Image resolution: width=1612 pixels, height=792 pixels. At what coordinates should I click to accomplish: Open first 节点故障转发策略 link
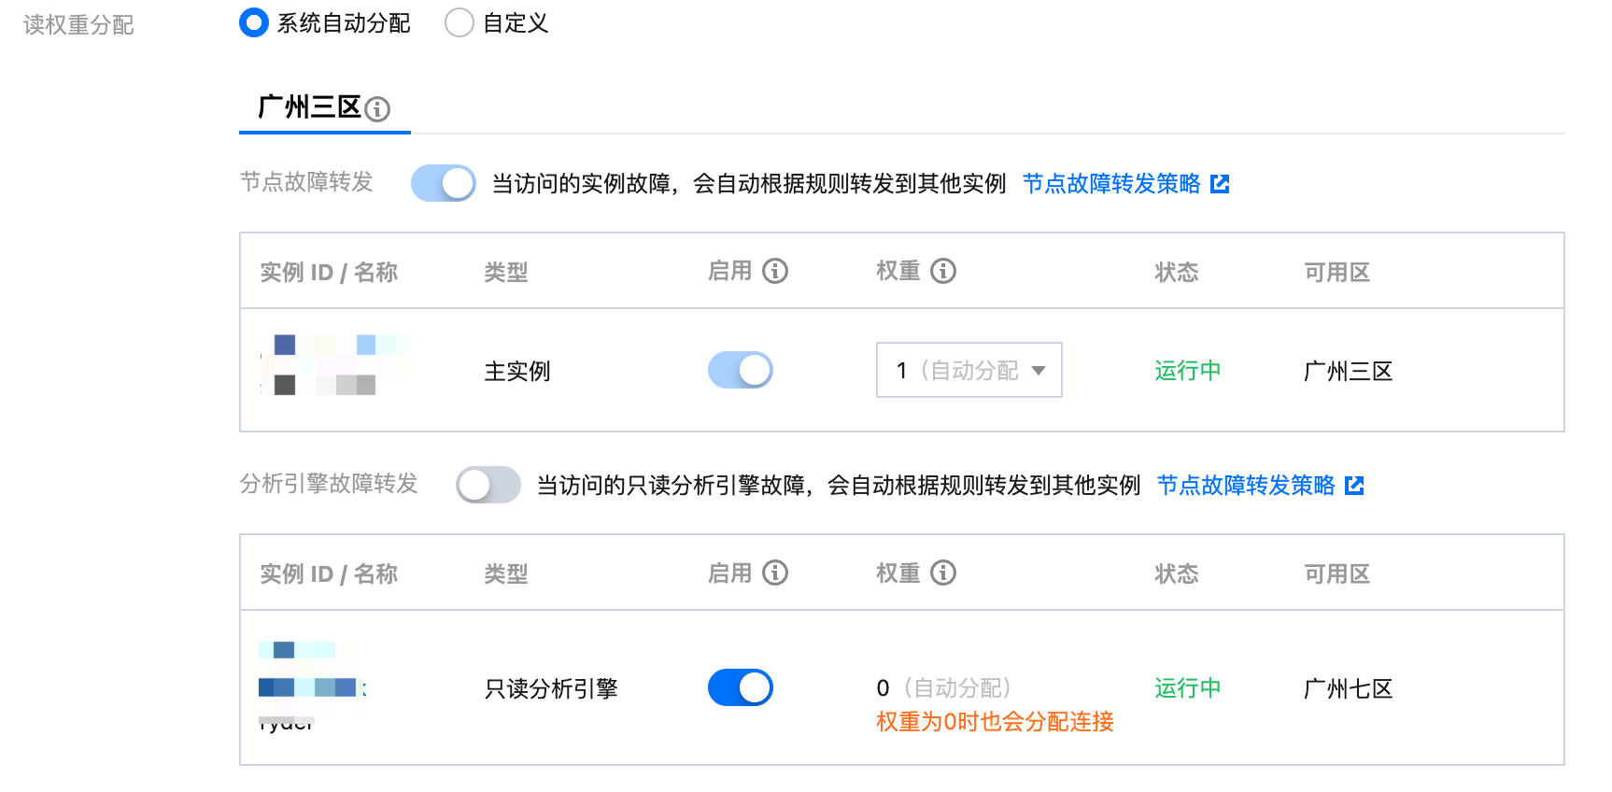click(x=1111, y=184)
